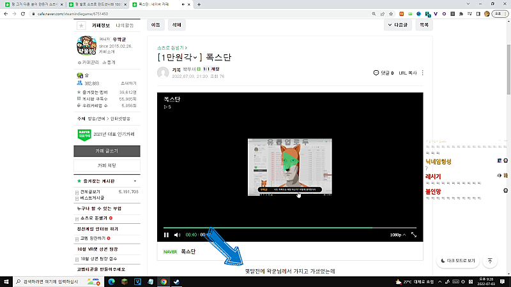Click 초대하기 invite link
The image size is (511, 287).
128,84
